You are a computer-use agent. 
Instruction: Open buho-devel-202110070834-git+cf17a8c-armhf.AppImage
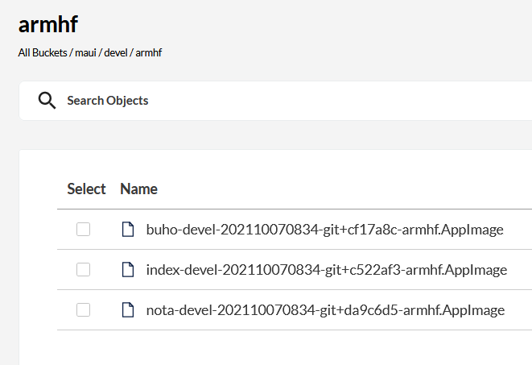[x=324, y=230]
